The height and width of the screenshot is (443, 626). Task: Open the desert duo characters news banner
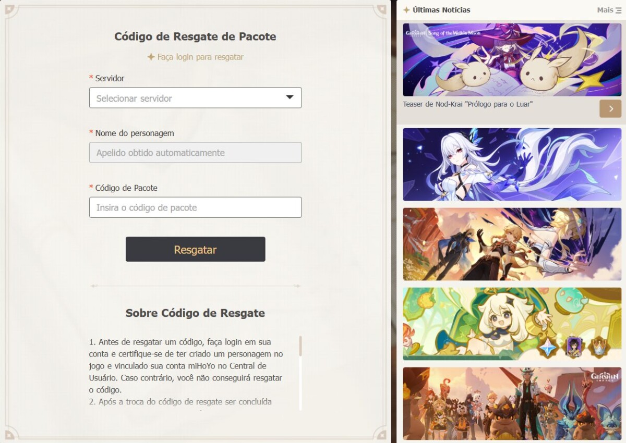pyautogui.click(x=512, y=244)
